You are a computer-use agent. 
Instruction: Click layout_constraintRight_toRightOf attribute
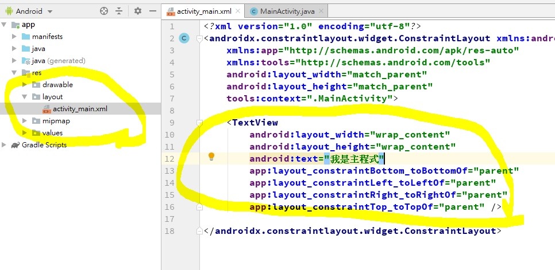coord(379,195)
